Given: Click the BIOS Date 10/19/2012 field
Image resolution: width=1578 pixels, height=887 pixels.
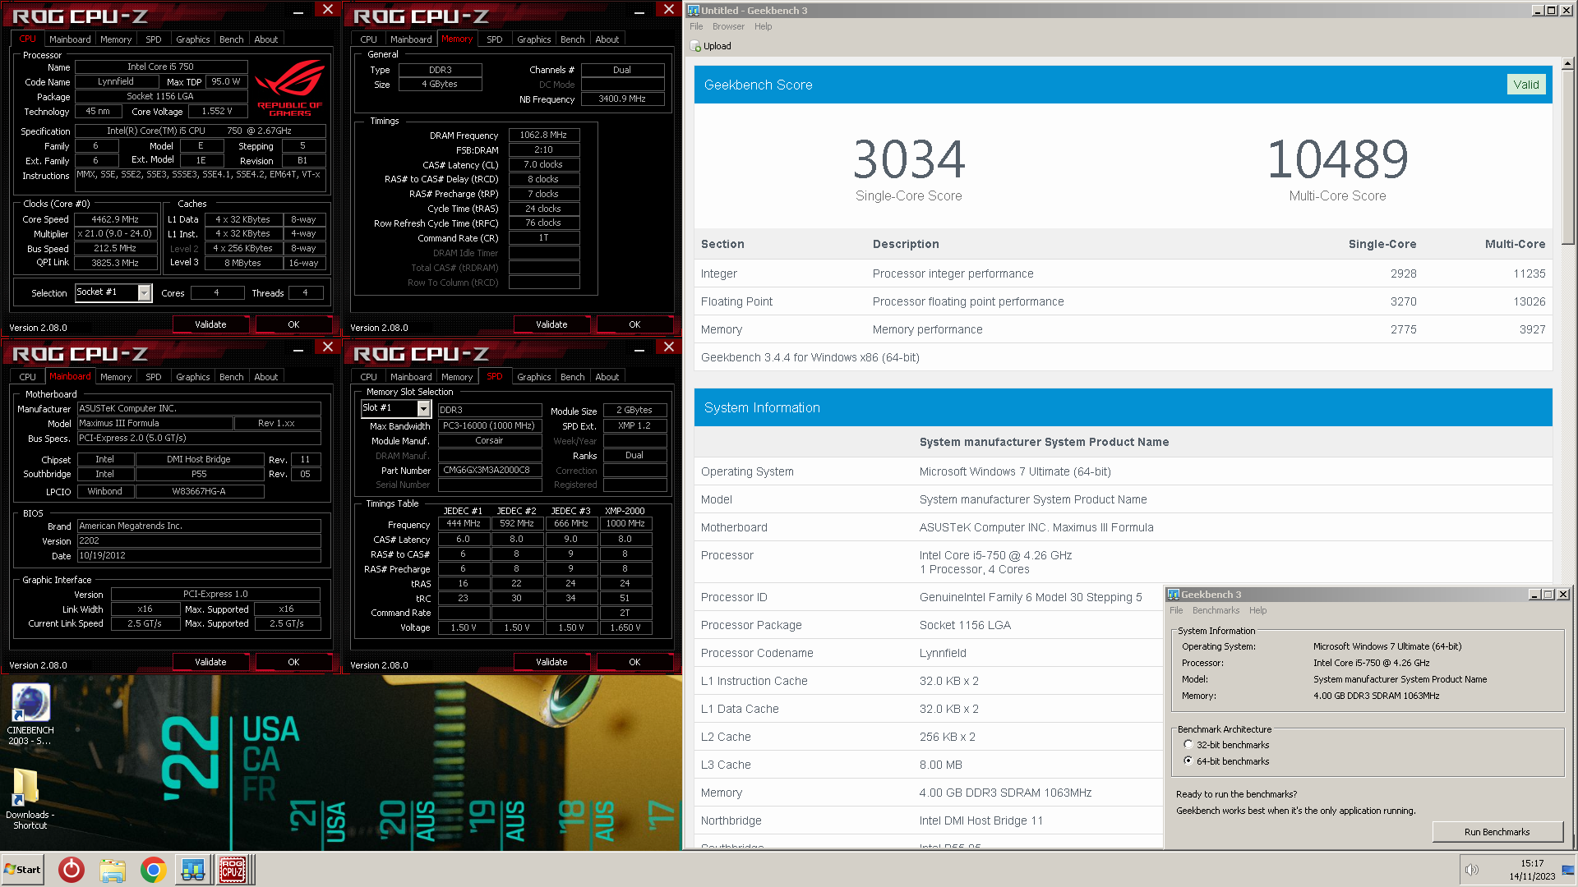Looking at the screenshot, I should 199,555.
